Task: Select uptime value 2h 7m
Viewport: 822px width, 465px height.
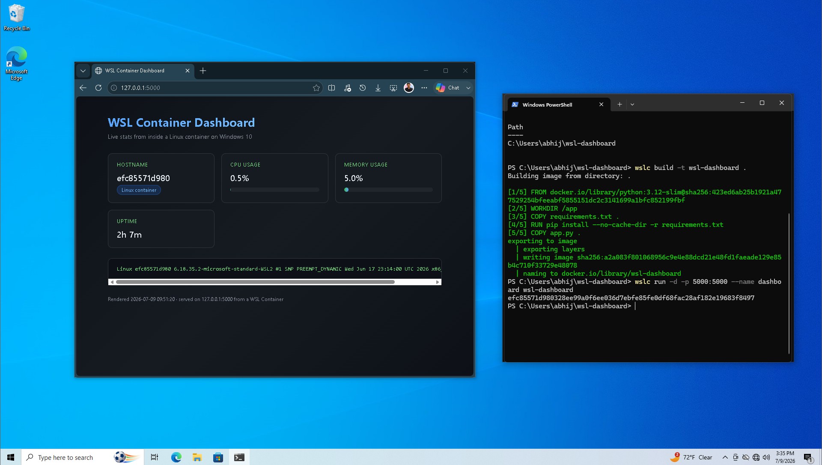Action: coord(129,235)
